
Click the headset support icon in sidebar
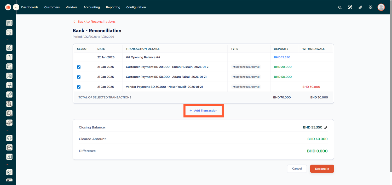pyautogui.click(x=9, y=138)
